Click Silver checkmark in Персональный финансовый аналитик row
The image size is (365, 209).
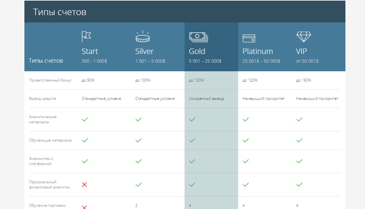pos(138,185)
